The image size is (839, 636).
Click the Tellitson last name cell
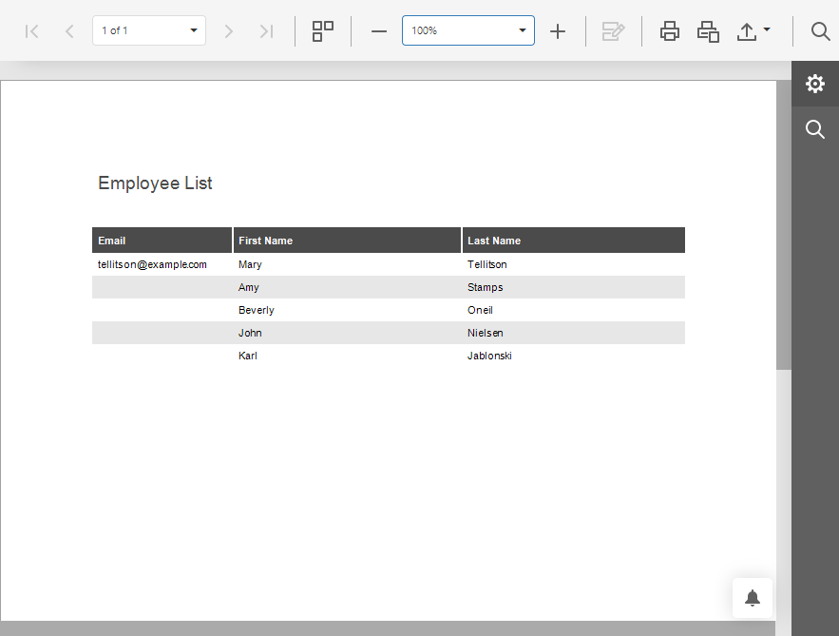point(574,264)
